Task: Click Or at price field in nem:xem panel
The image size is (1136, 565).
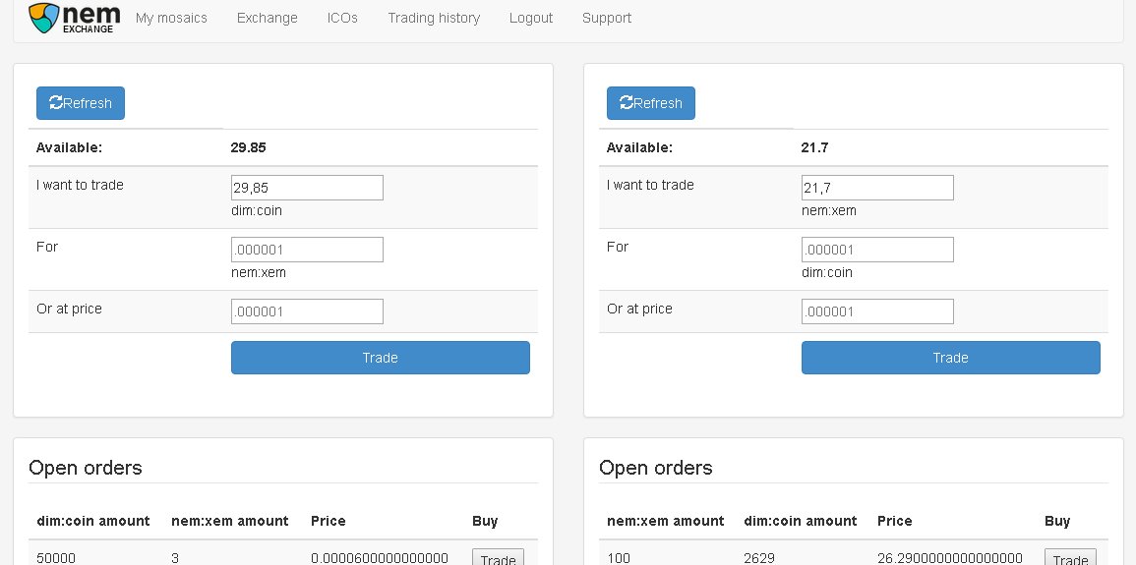Action: (877, 311)
